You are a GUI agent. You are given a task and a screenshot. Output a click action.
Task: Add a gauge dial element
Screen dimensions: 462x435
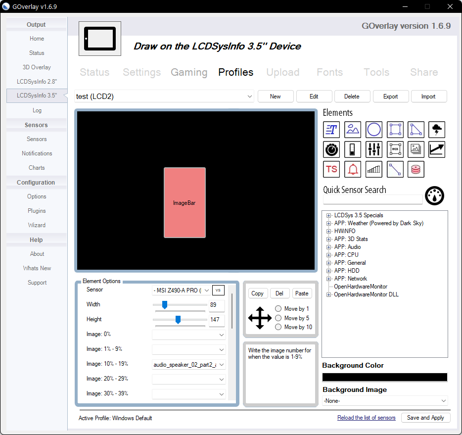click(x=331, y=149)
